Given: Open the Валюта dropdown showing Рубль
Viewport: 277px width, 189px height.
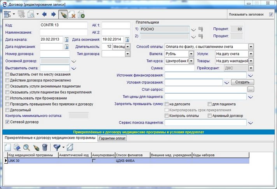Looking at the screenshot, I should coord(191,54).
